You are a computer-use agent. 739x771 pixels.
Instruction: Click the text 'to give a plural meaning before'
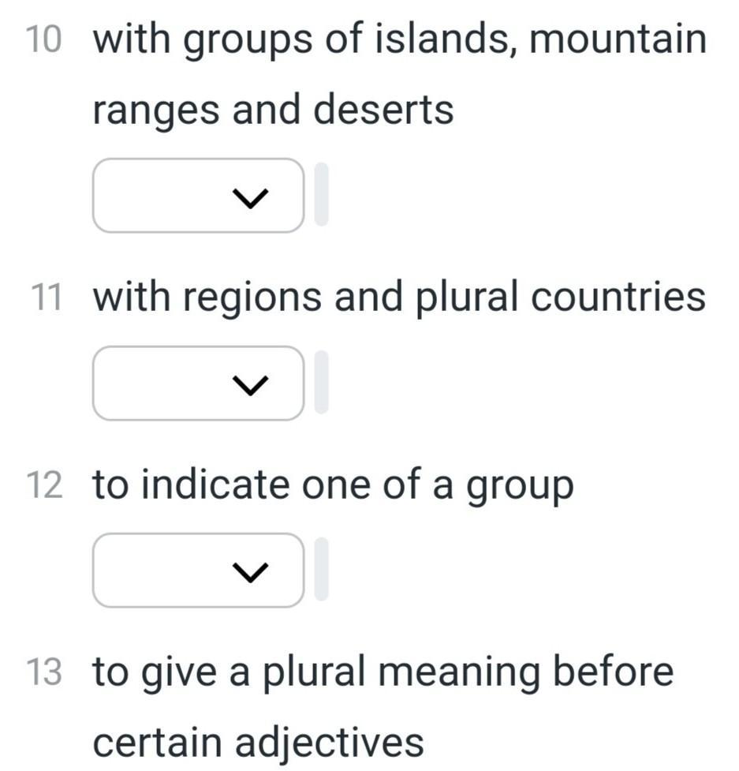point(383,673)
